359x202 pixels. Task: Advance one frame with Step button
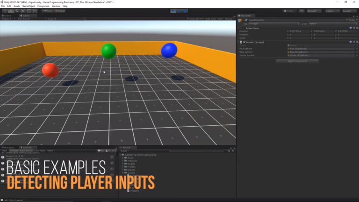click(185, 11)
